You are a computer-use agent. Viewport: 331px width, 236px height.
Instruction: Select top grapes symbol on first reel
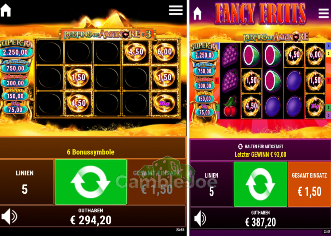click(230, 55)
